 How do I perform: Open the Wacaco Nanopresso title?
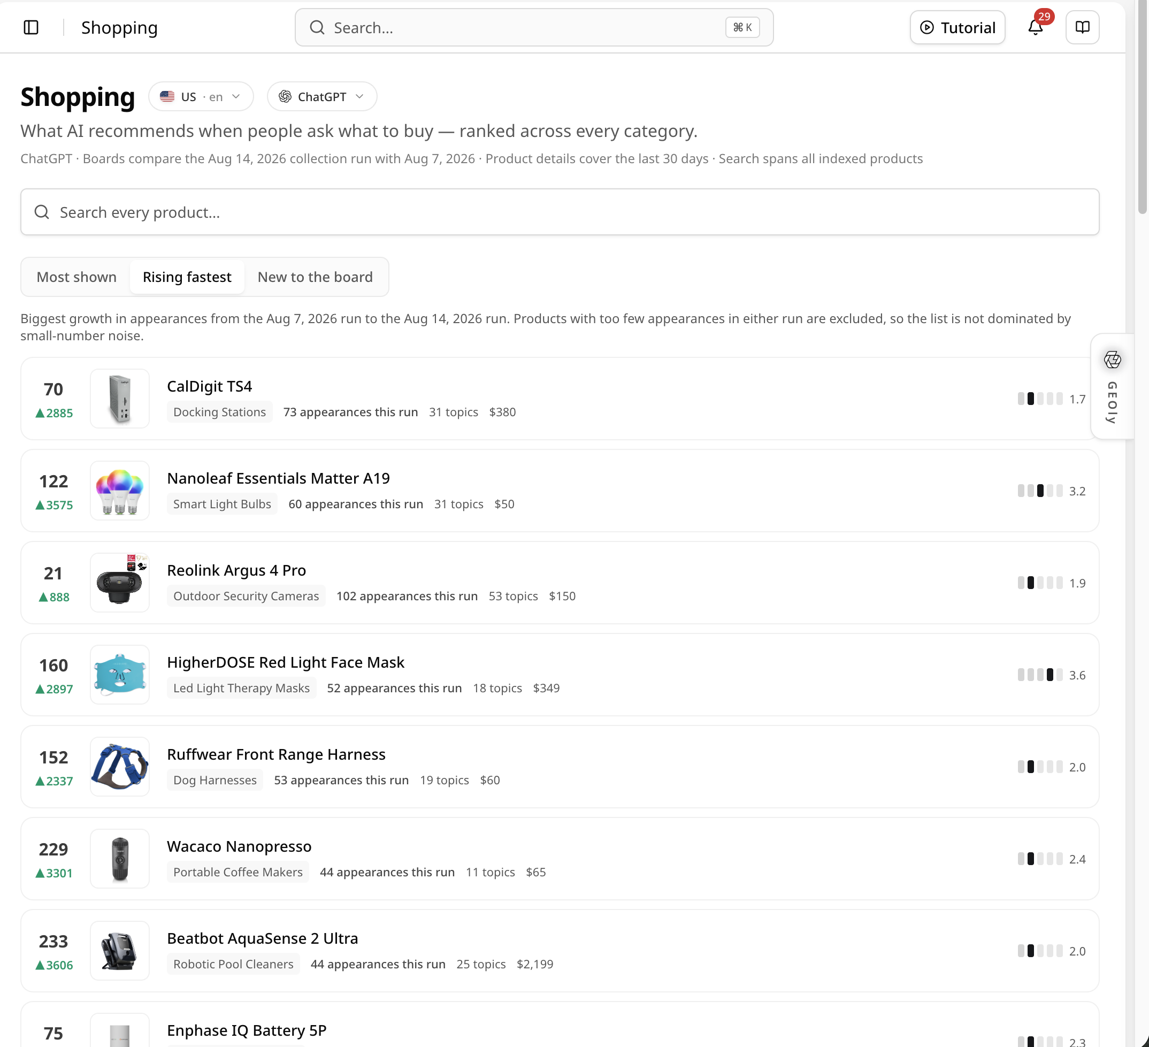240,846
